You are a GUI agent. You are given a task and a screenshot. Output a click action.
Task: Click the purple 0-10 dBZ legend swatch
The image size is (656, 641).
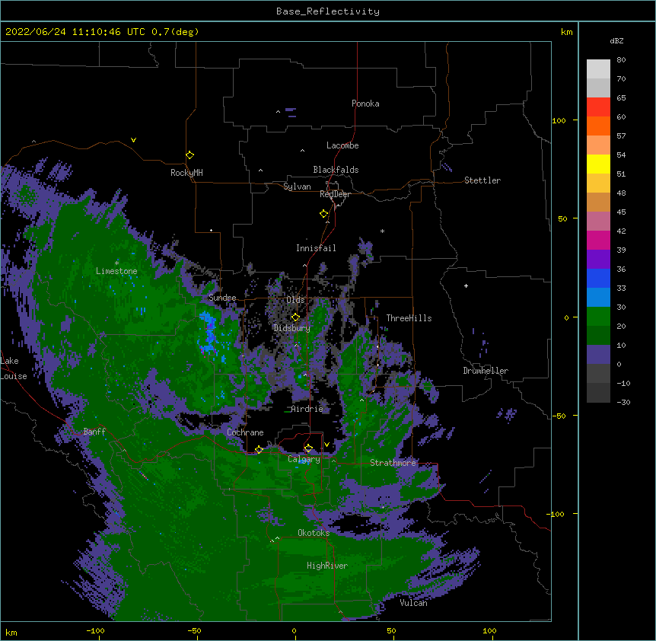tap(598, 355)
